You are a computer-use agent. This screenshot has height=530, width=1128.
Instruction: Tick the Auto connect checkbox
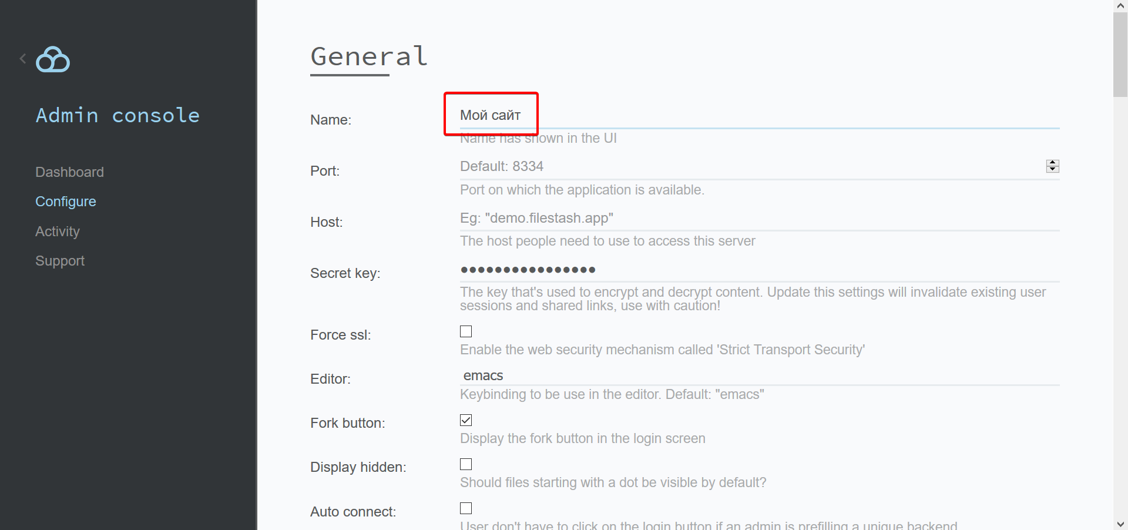(x=466, y=508)
